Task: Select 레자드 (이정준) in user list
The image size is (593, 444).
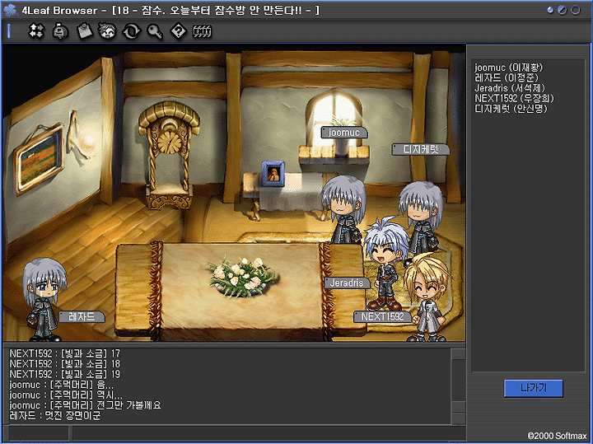Action: [507, 77]
